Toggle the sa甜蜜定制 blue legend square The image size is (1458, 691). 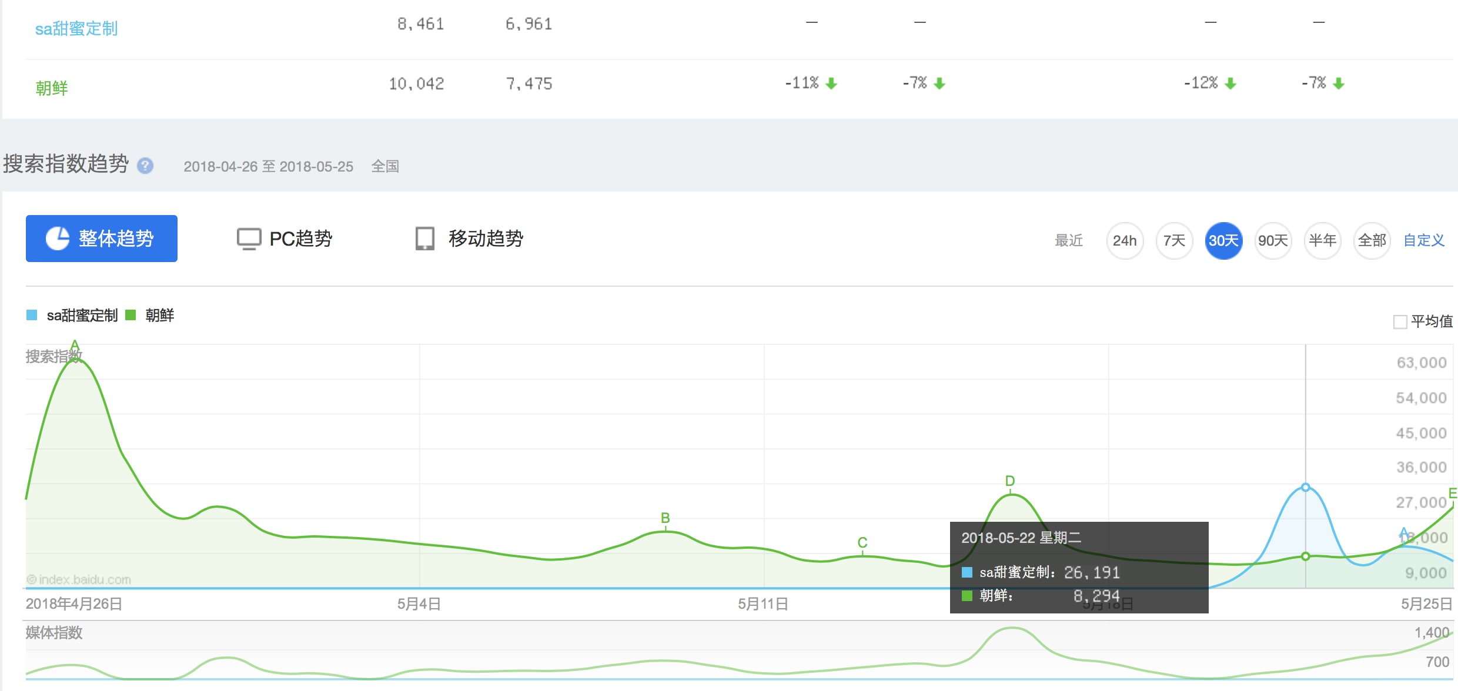tap(32, 316)
